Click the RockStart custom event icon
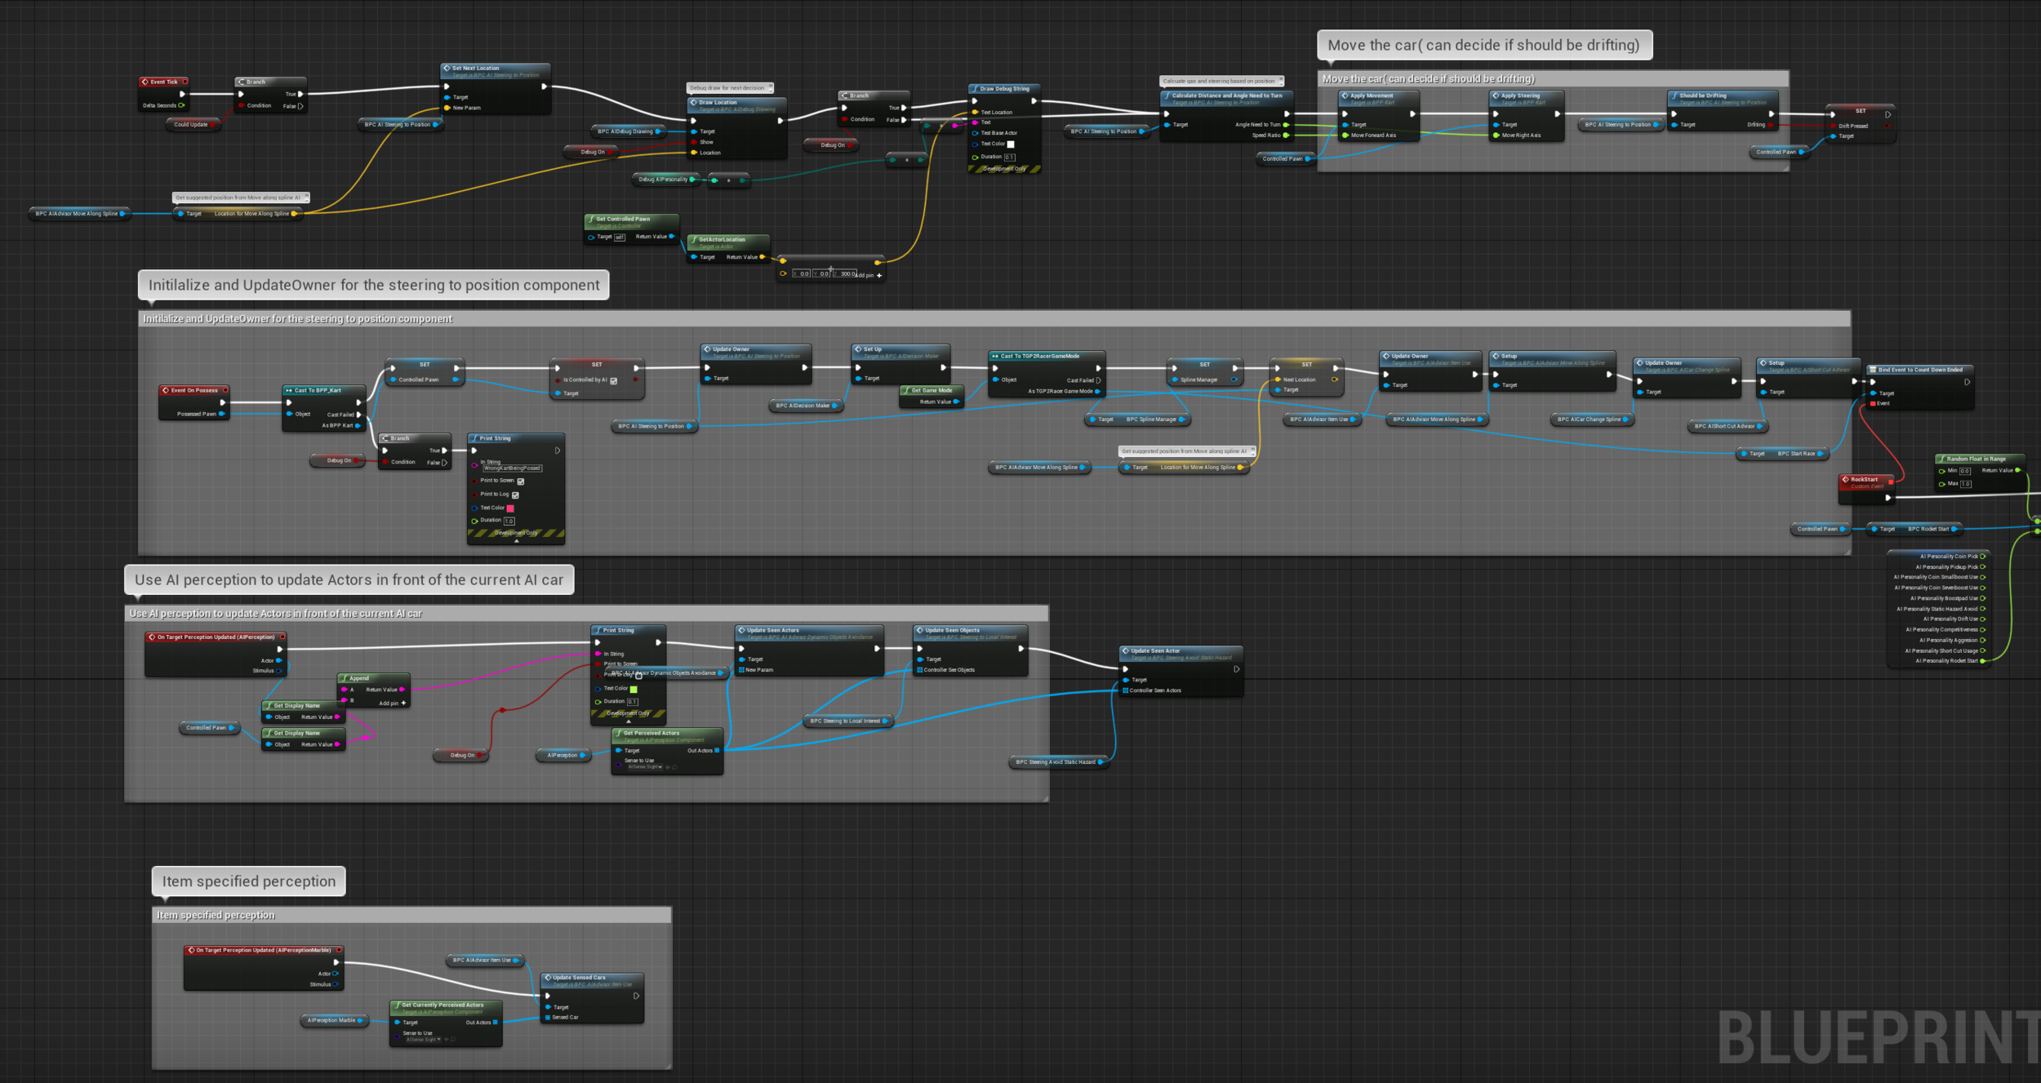Screen dimensions: 2041x1083 tap(1845, 479)
